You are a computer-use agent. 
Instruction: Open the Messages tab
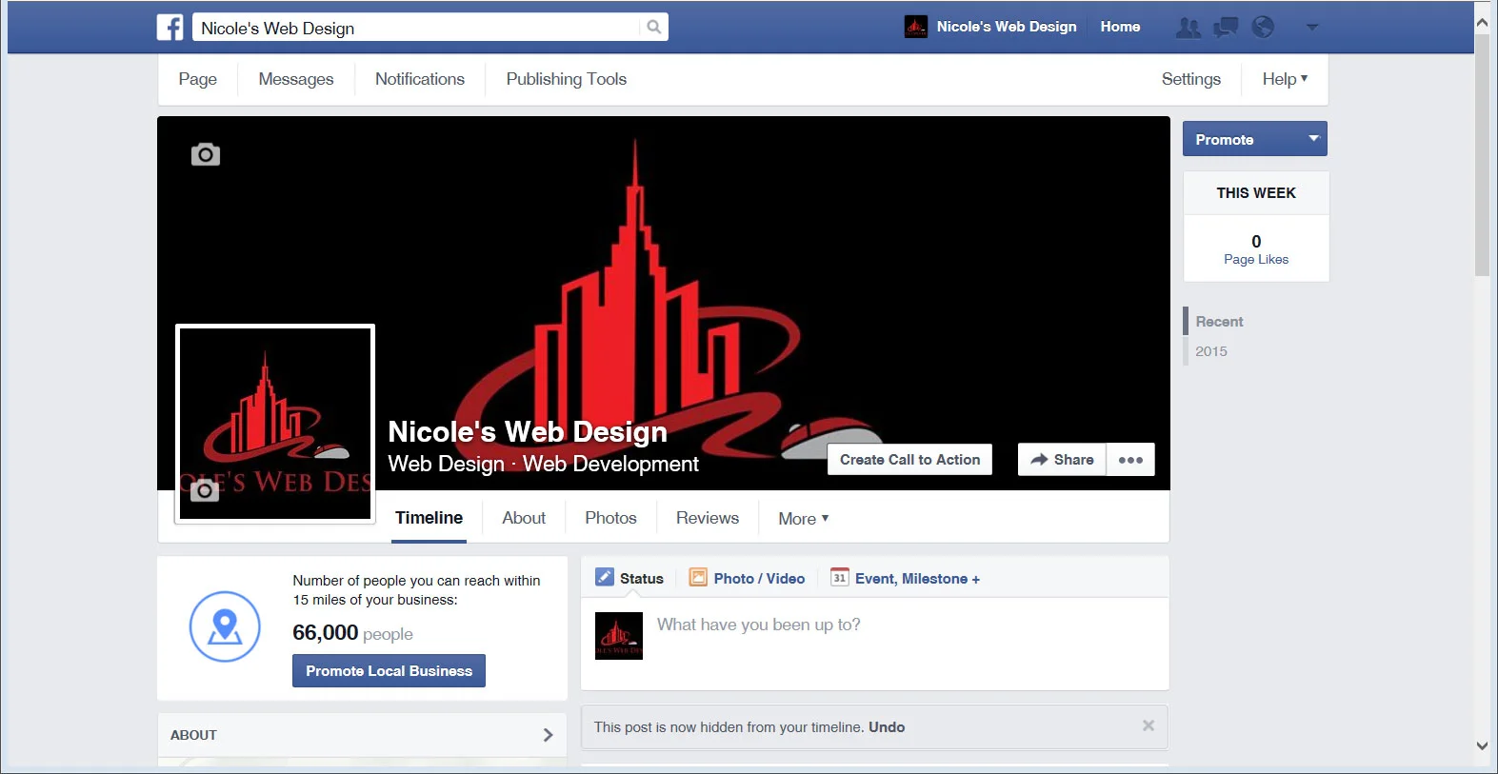pyautogui.click(x=296, y=79)
